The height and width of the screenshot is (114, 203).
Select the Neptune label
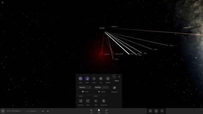tap(114, 27)
